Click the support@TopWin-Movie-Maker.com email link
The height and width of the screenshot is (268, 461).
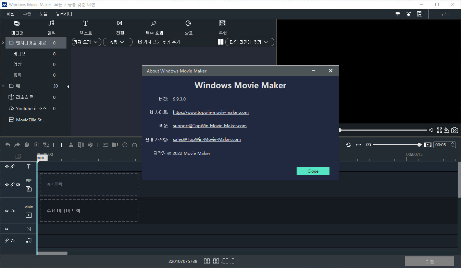[210, 126]
